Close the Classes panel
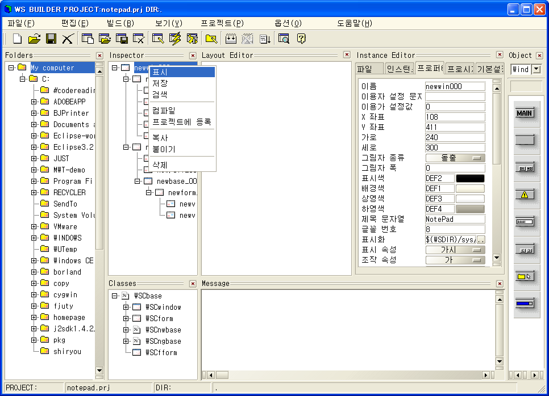This screenshot has height=396, width=549. coord(193,284)
